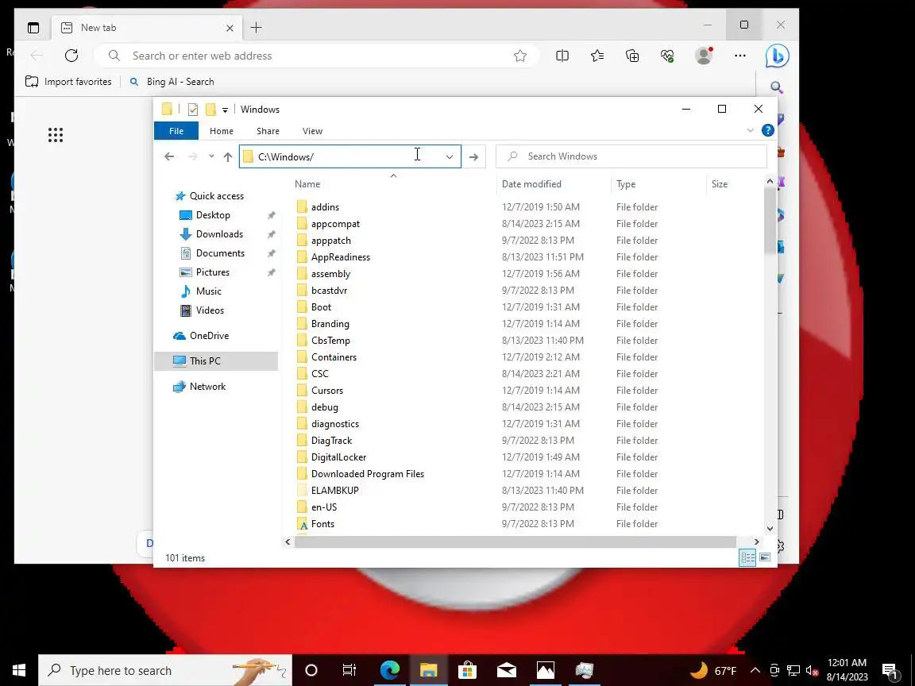Screen dimensions: 915x686
Task: Open notification center icon
Action: [x=890, y=671]
